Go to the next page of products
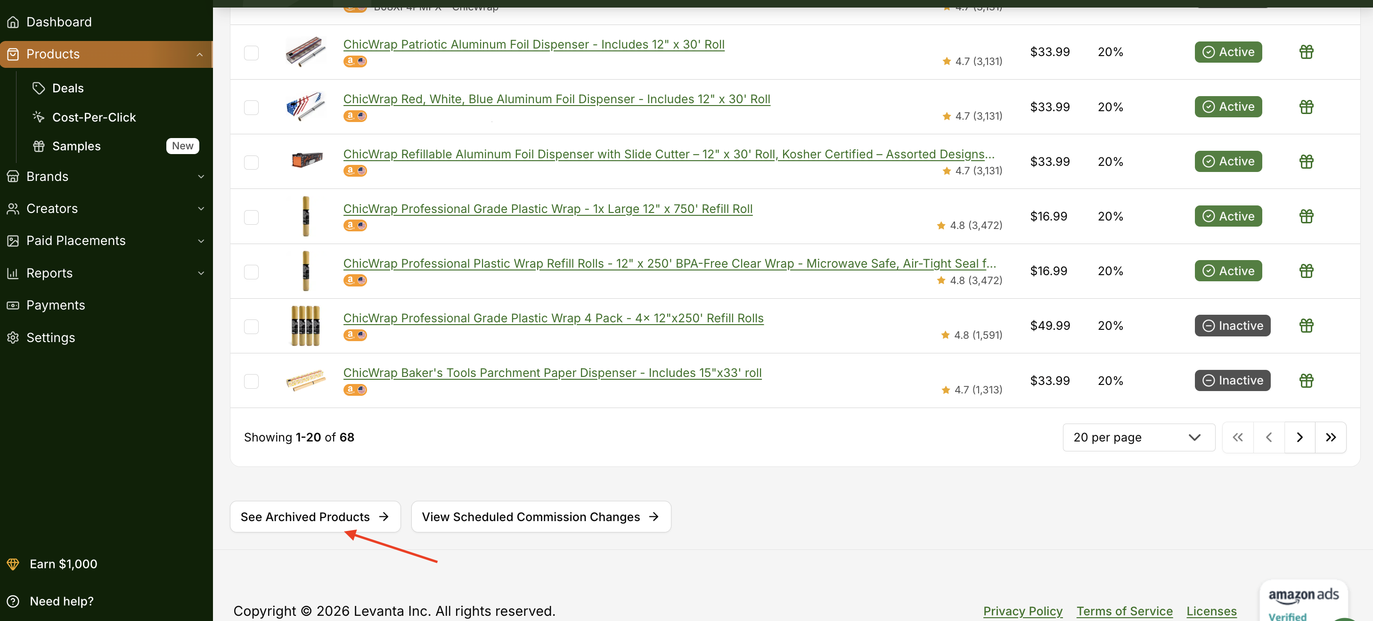Viewport: 1373px width, 621px height. pyautogui.click(x=1299, y=438)
